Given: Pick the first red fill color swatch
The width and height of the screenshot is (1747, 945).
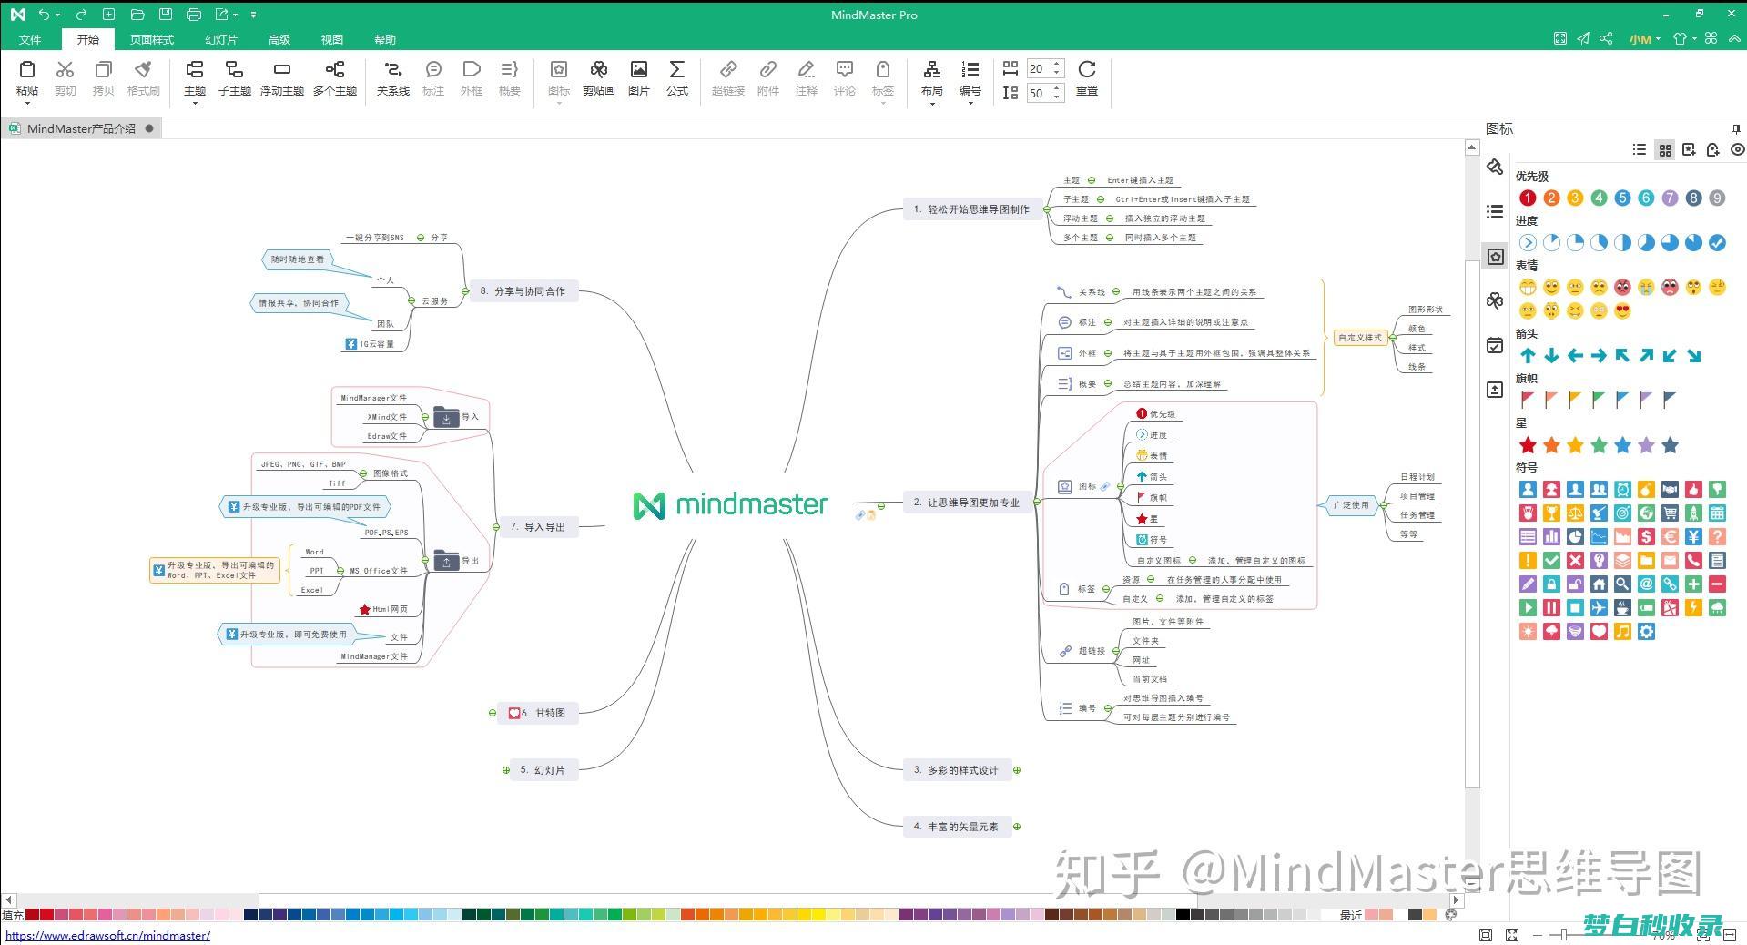Looking at the screenshot, I should [32, 915].
